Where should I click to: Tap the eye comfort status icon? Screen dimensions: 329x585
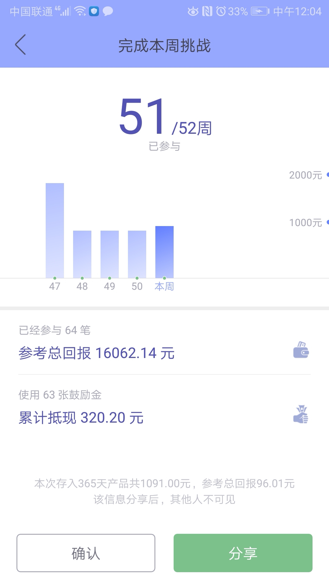[193, 12]
